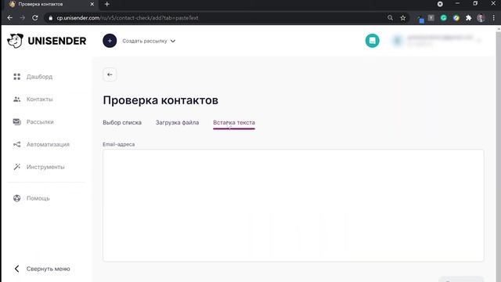Bookmark this page with star icon
This screenshot has height=282, width=501.
coord(403,18)
